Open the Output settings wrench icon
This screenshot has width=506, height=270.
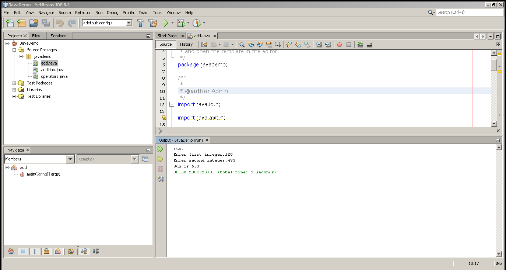coord(160,179)
